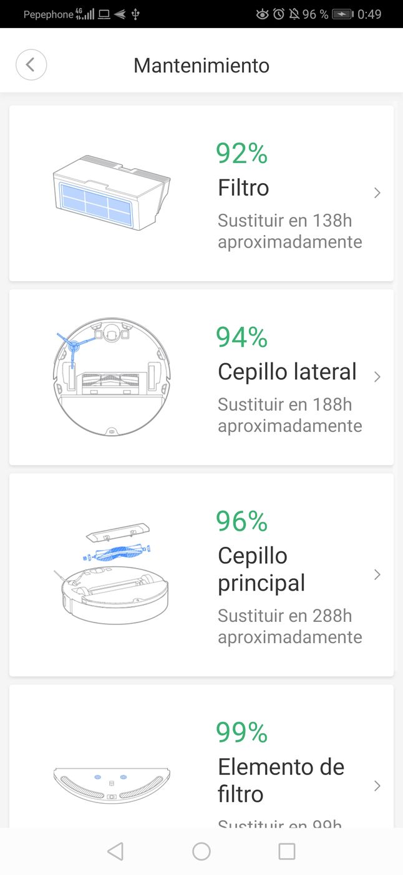Tap the 92% filter life indicator

[241, 153]
